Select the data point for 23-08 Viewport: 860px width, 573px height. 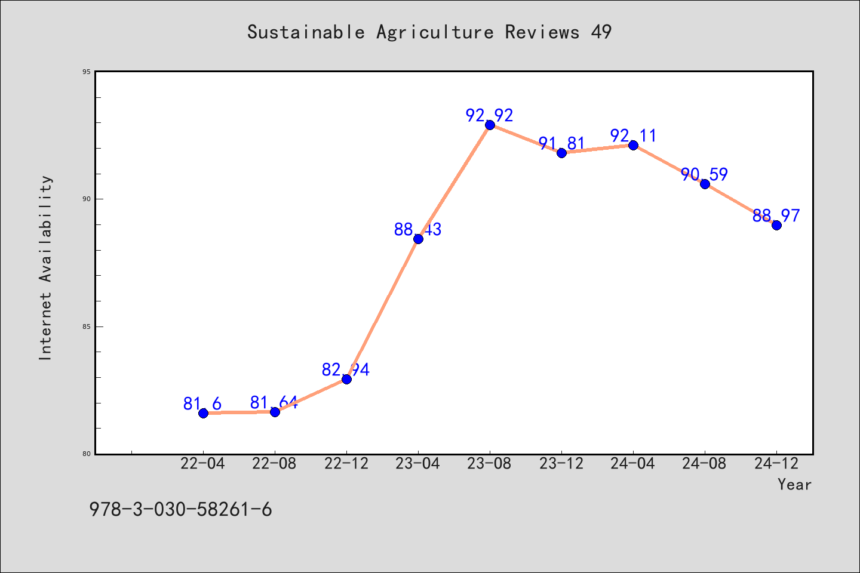tap(490, 125)
